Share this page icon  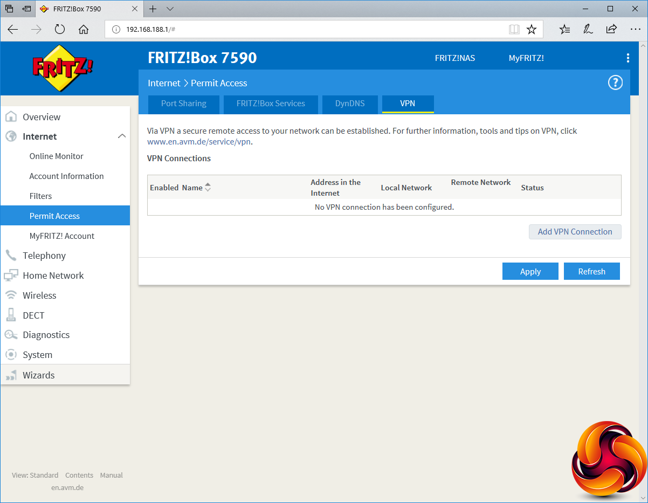pyautogui.click(x=611, y=30)
